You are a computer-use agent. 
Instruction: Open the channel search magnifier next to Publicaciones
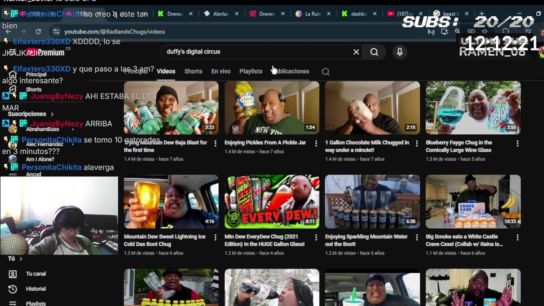click(326, 71)
